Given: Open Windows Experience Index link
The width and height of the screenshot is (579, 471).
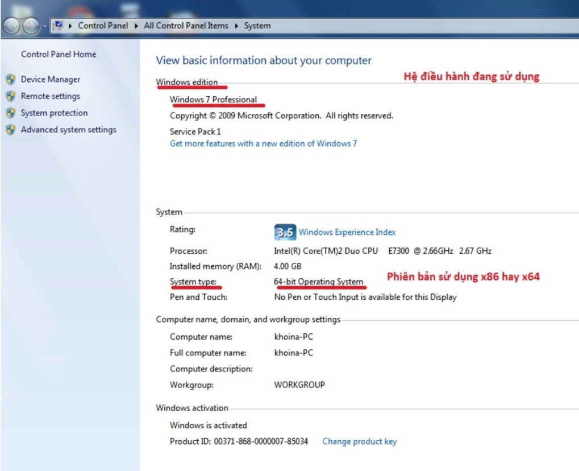Looking at the screenshot, I should point(347,232).
